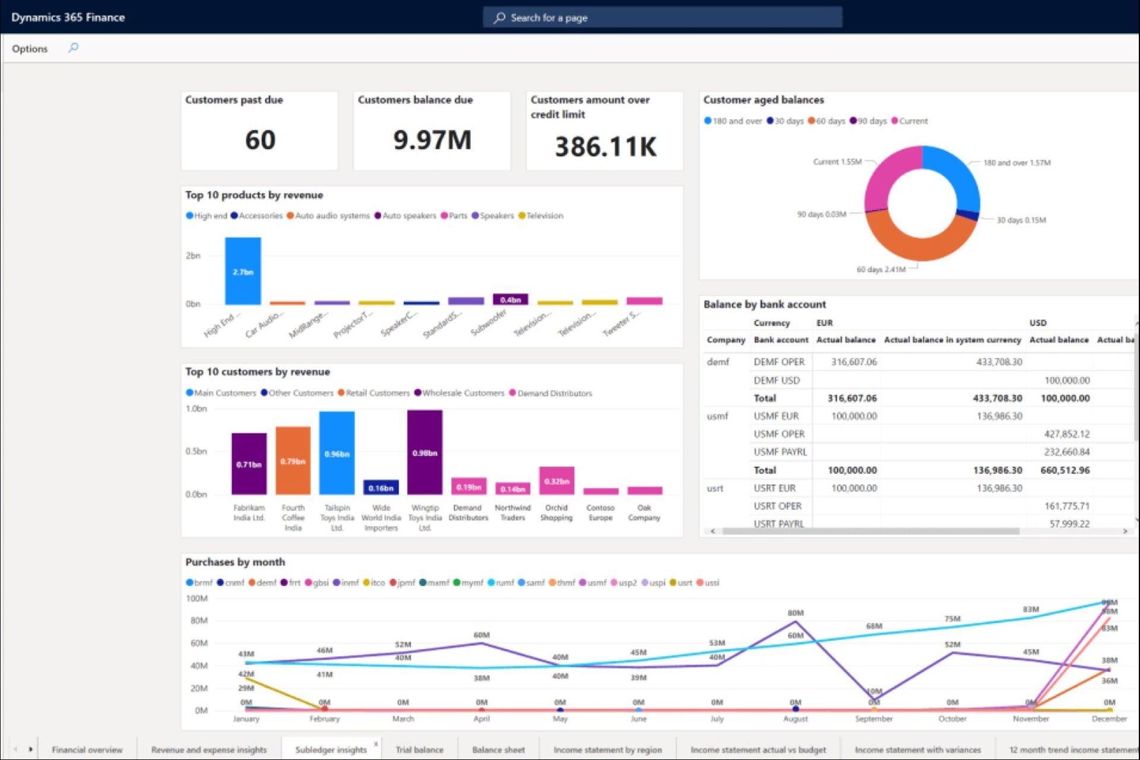The width and height of the screenshot is (1140, 760).
Task: Open the Balance sheet tab
Action: click(499, 750)
